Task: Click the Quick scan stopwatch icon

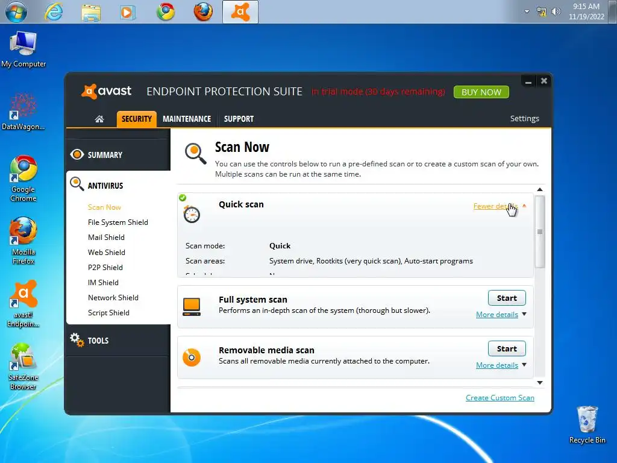Action: pyautogui.click(x=192, y=214)
